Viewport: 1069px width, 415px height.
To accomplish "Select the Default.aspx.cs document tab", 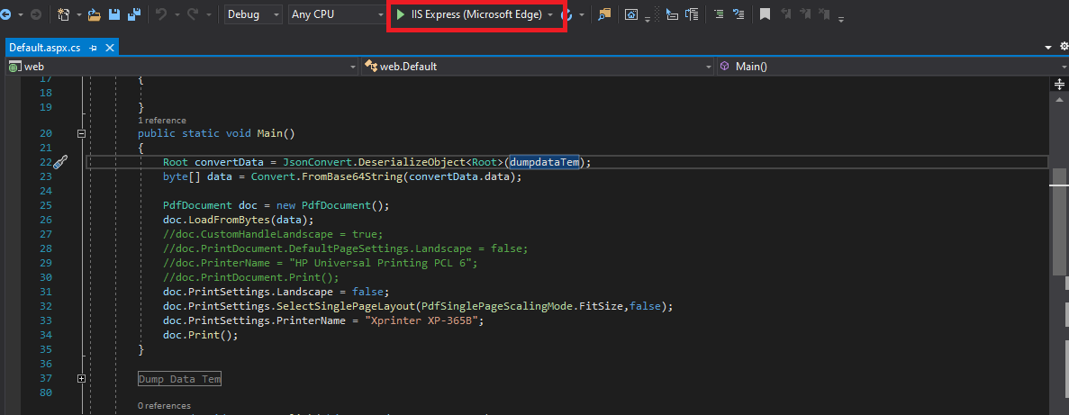I will pyautogui.click(x=44, y=47).
